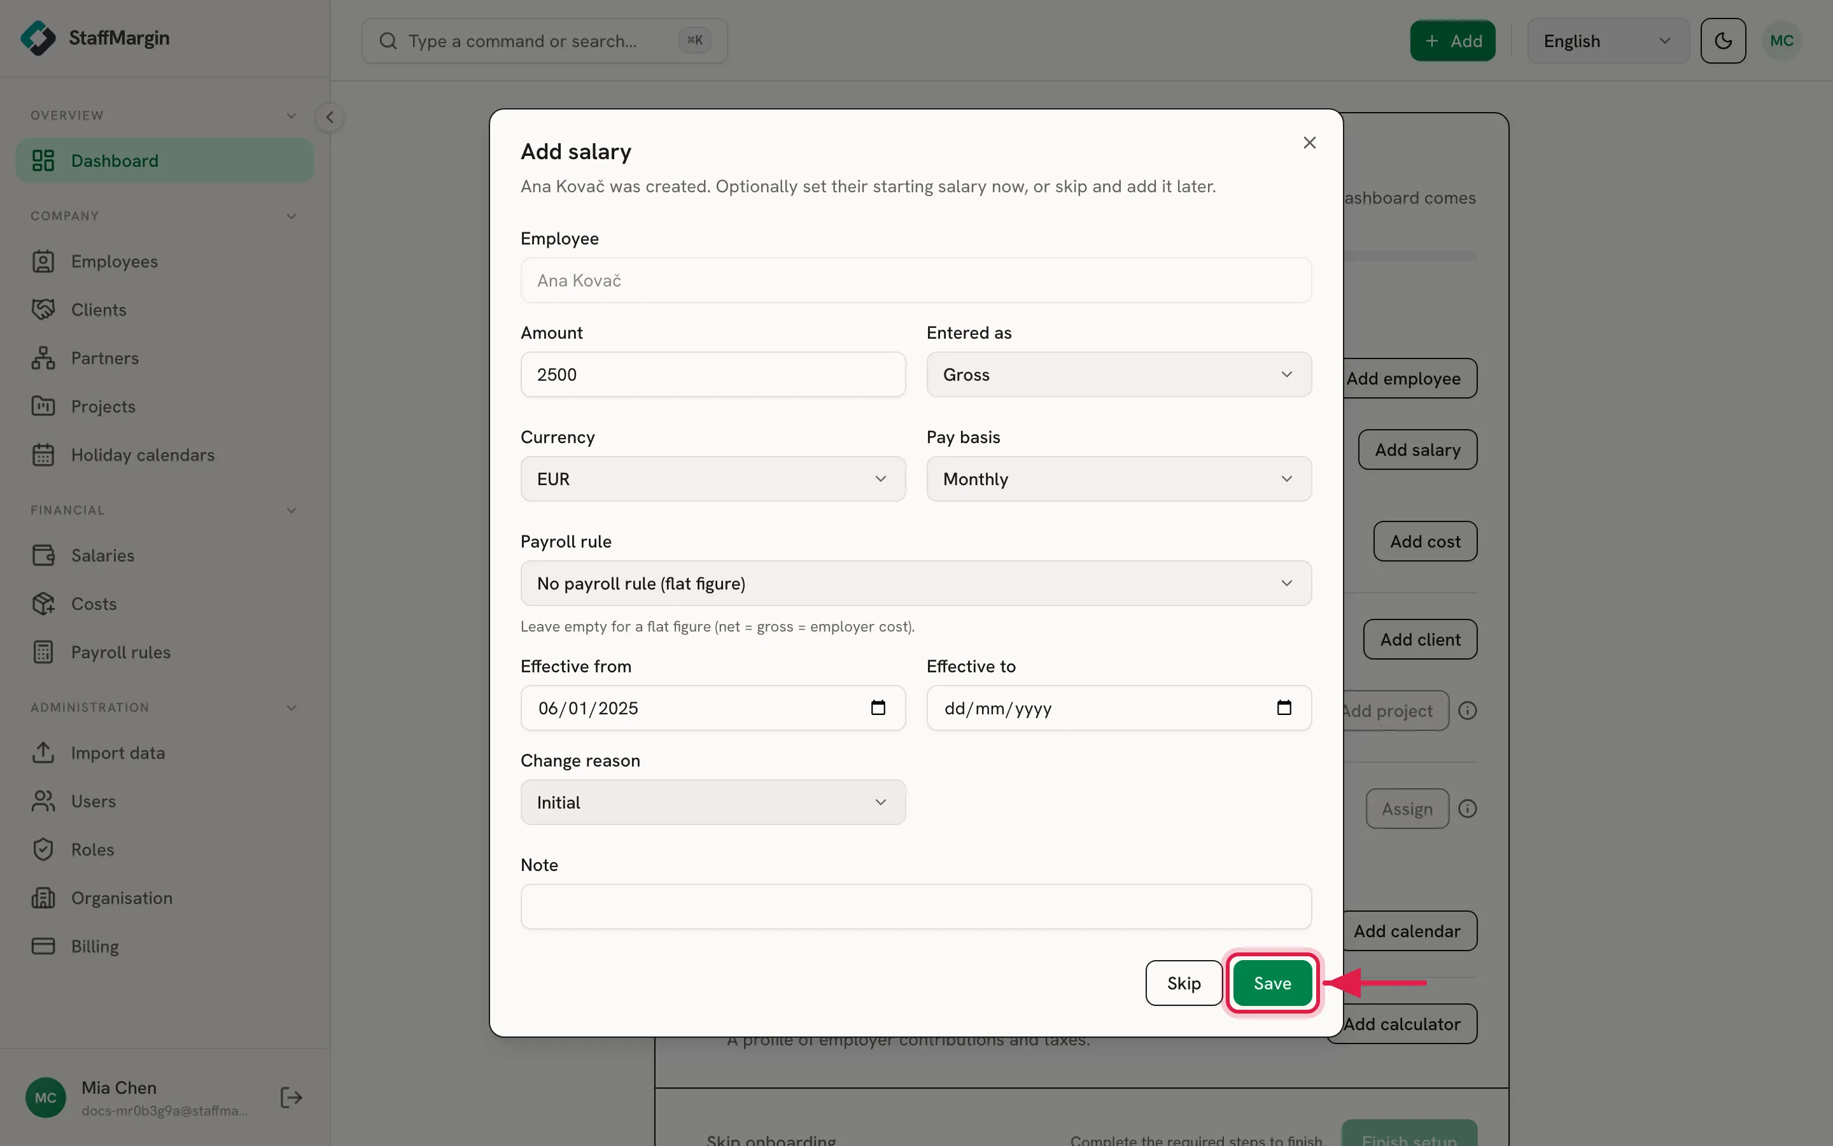This screenshot has height=1146, width=1833.
Task: Close the Add salary dialog
Action: (1310, 143)
